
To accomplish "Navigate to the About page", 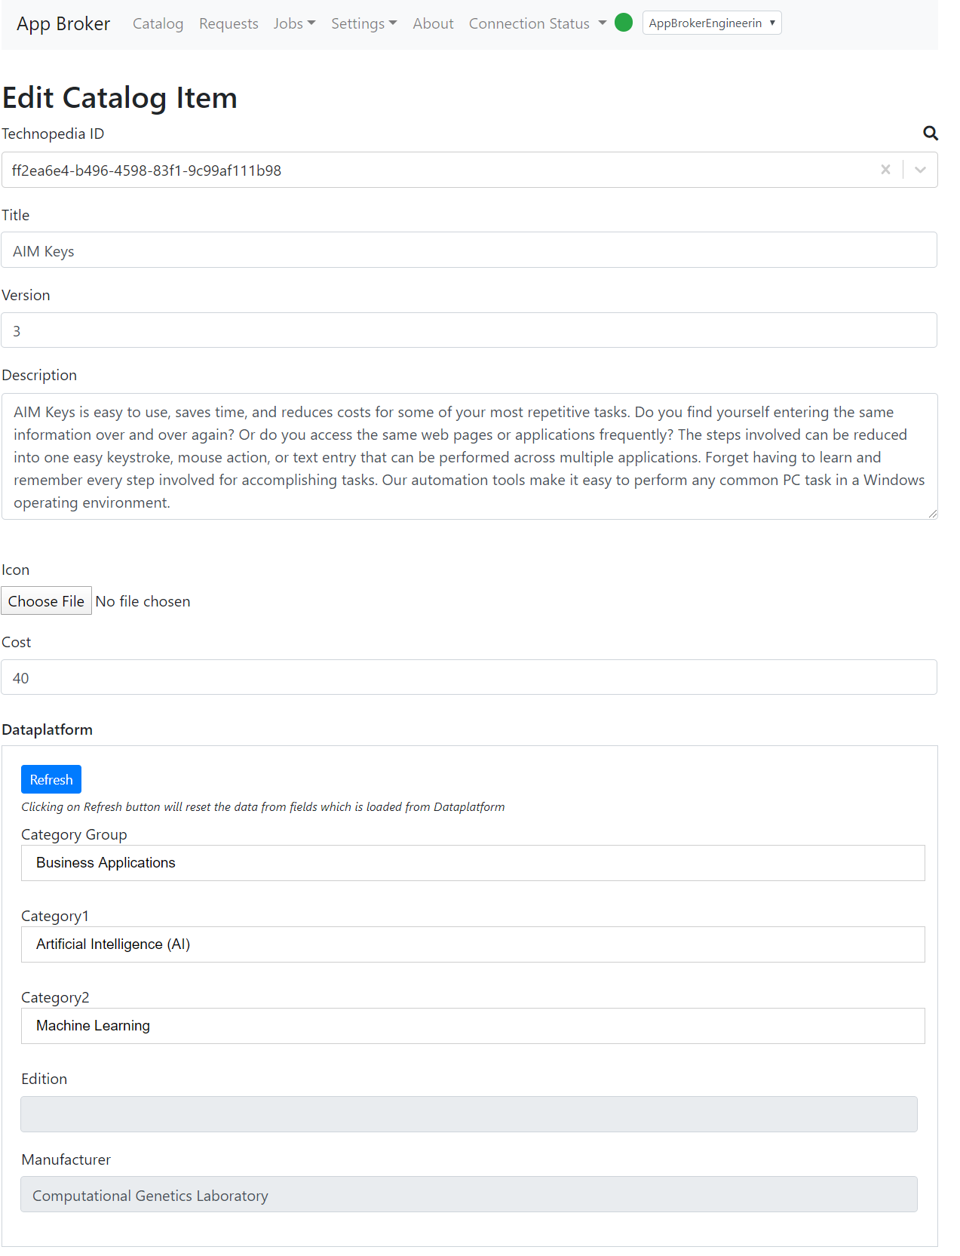I will pos(433,23).
